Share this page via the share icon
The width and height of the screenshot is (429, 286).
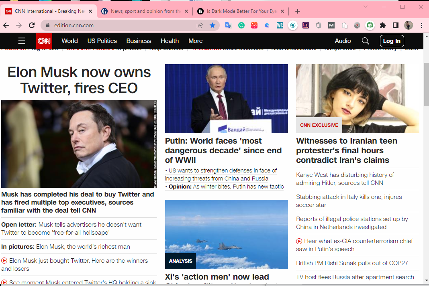(x=200, y=25)
